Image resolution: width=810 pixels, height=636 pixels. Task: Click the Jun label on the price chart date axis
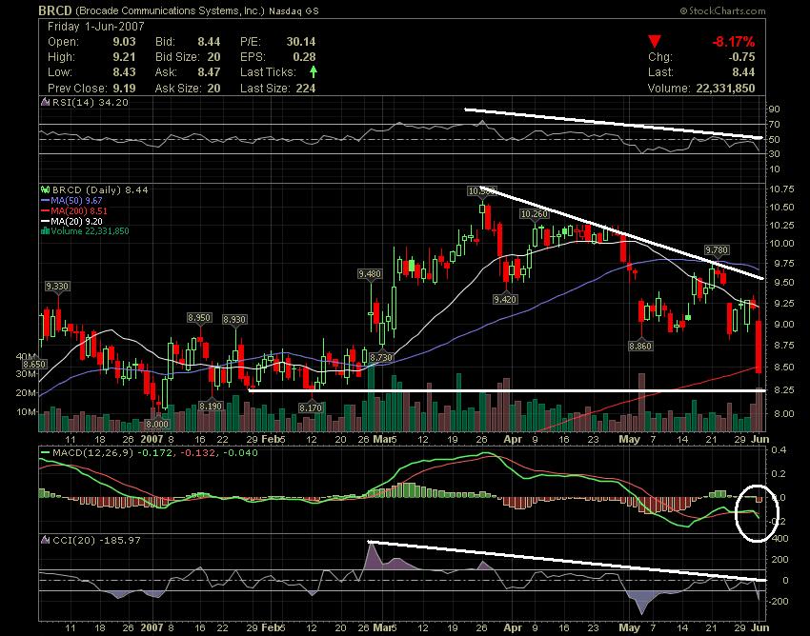tap(760, 439)
